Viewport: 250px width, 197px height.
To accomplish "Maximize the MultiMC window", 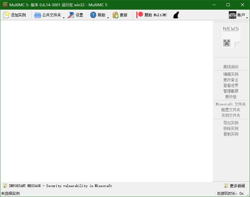I will [x=228, y=5].
